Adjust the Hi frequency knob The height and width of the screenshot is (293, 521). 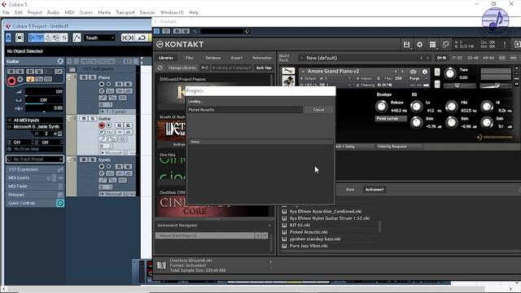pyautogui.click(x=487, y=107)
